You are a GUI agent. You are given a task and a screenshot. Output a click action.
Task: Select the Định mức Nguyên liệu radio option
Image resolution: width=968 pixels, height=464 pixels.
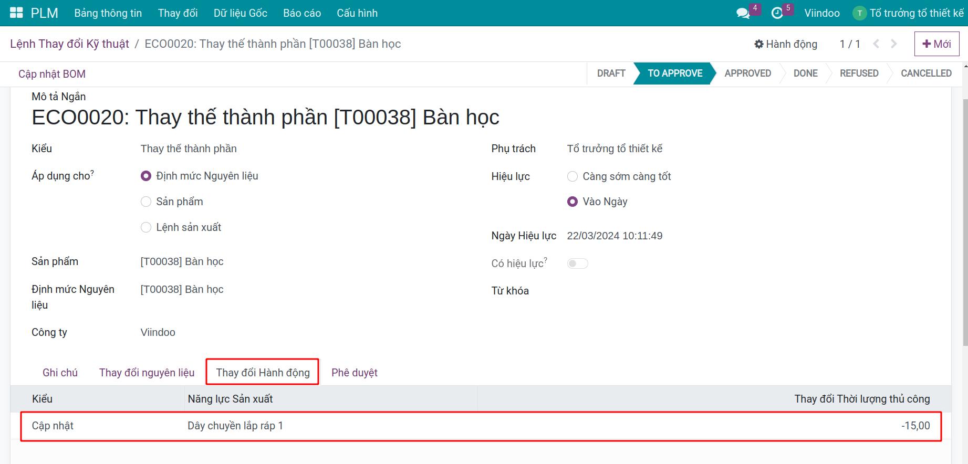coord(146,176)
